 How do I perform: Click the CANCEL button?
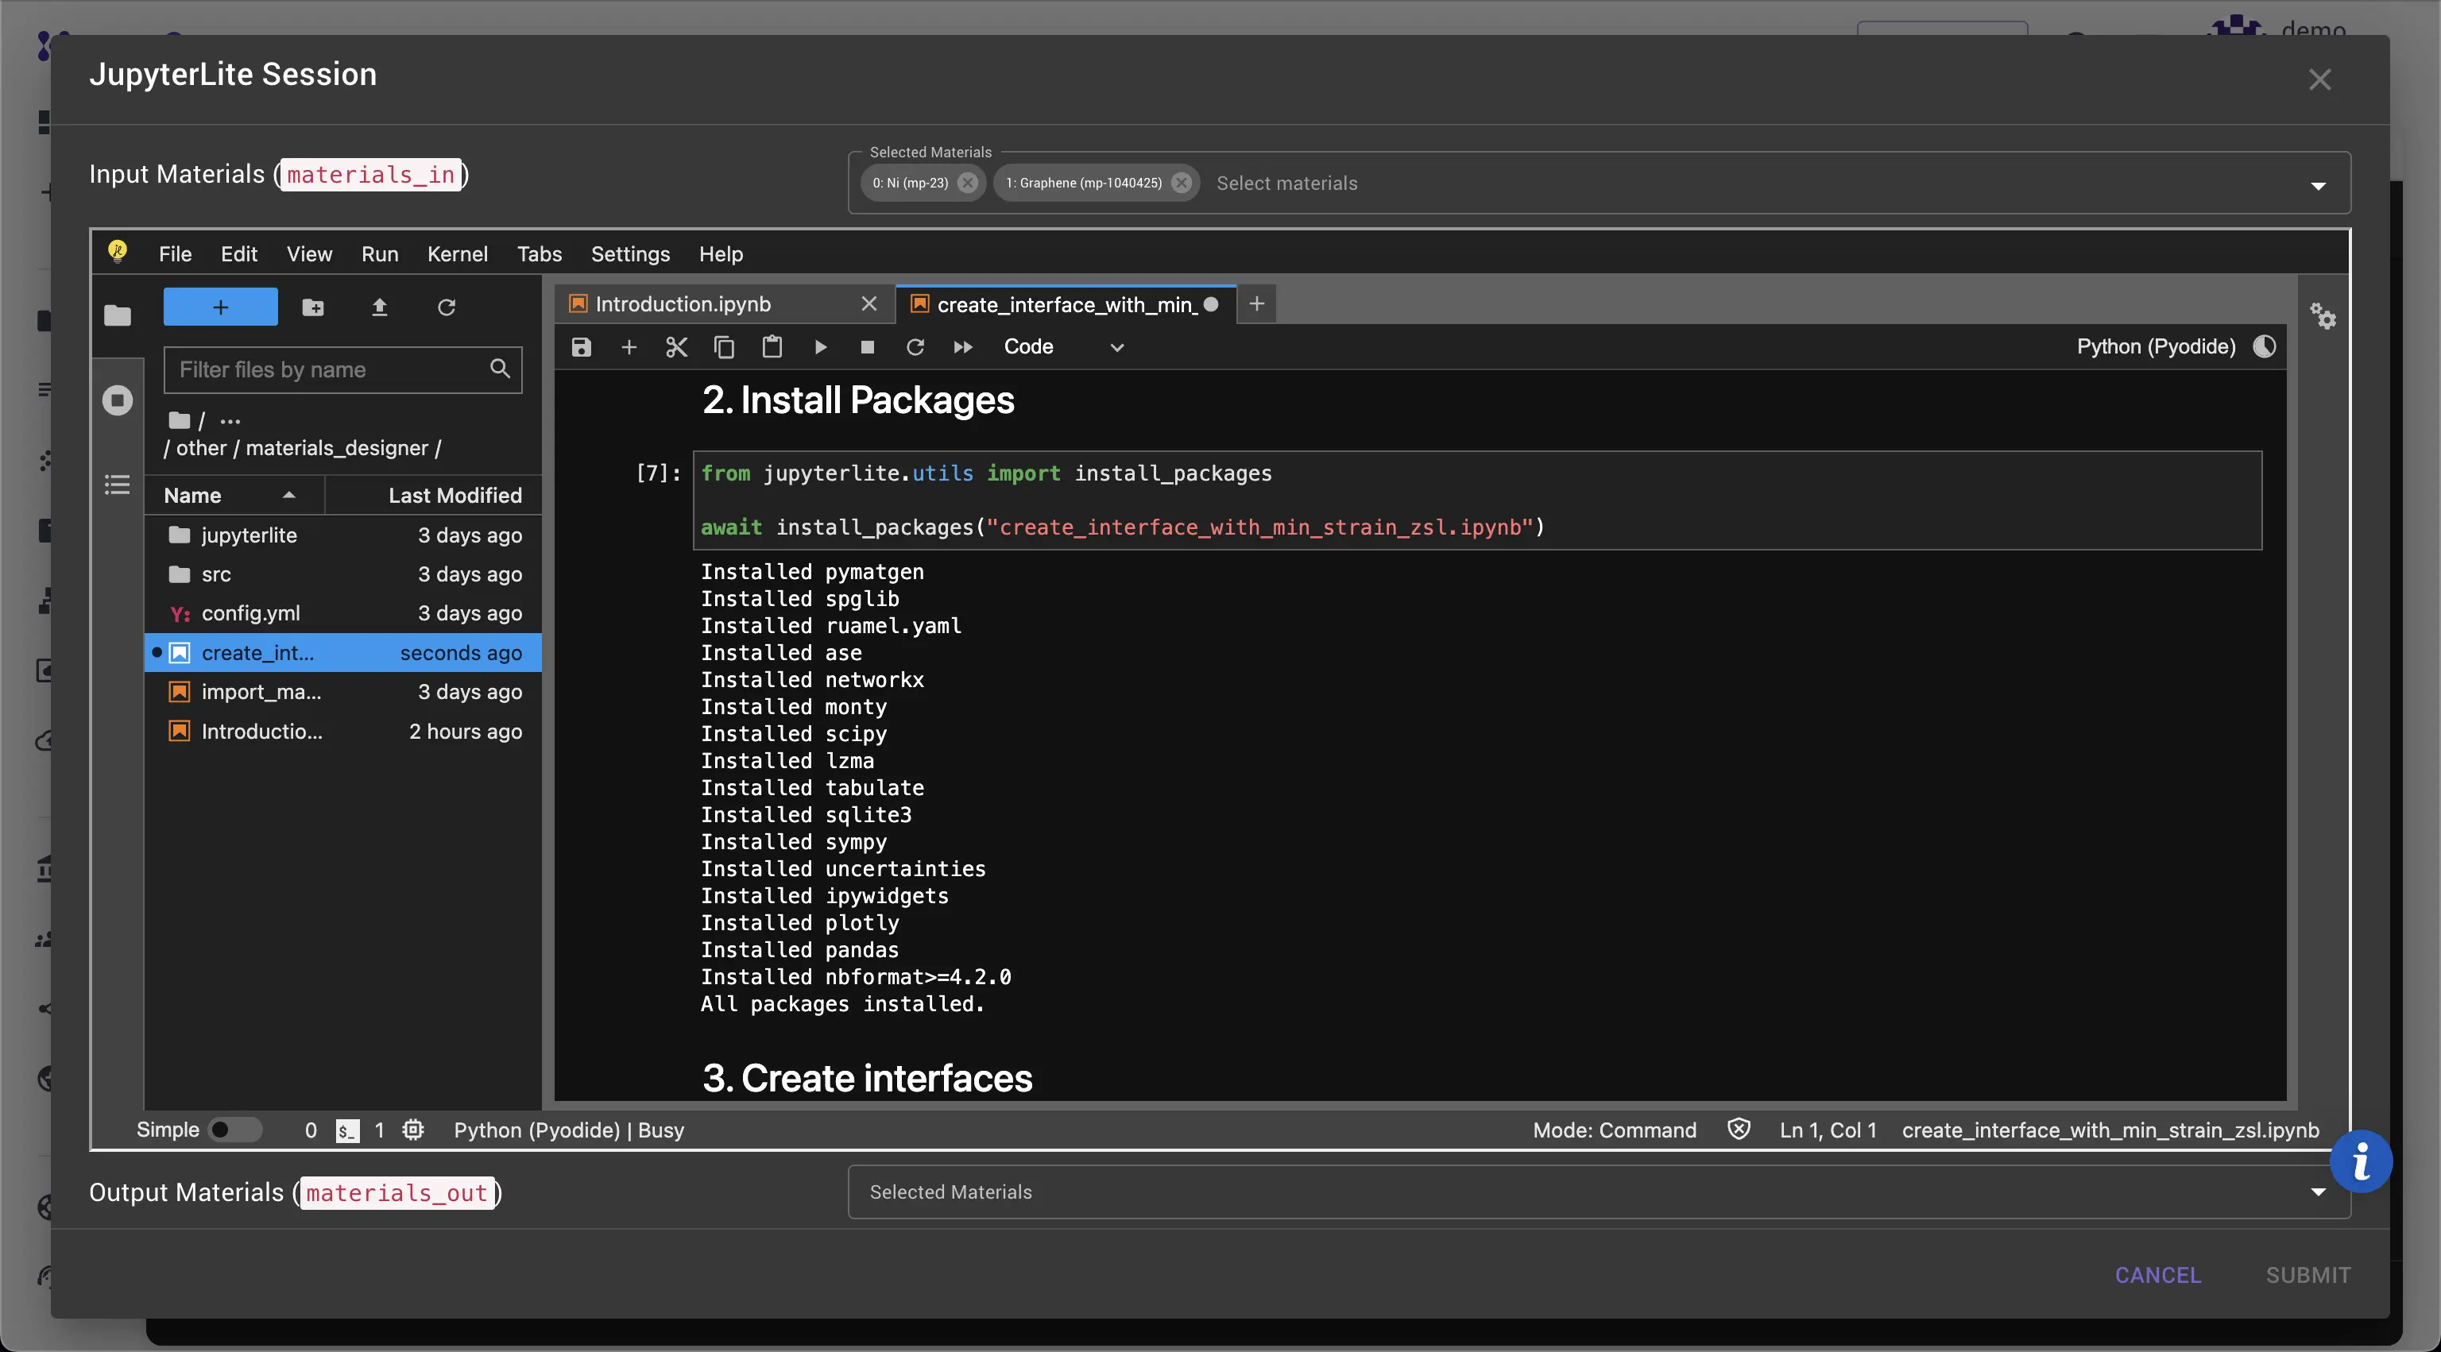point(2157,1275)
